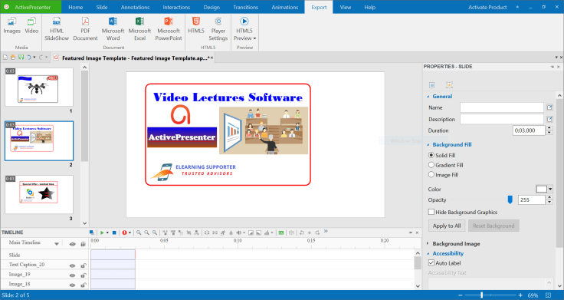This screenshot has height=300, width=564.
Task: Open Main Timeline dropdown arrow
Action: (57, 244)
